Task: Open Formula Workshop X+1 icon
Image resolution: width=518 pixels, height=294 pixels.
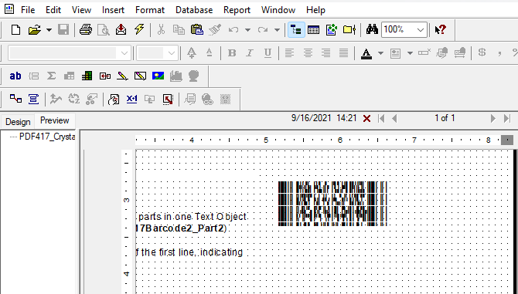Action: point(131,100)
